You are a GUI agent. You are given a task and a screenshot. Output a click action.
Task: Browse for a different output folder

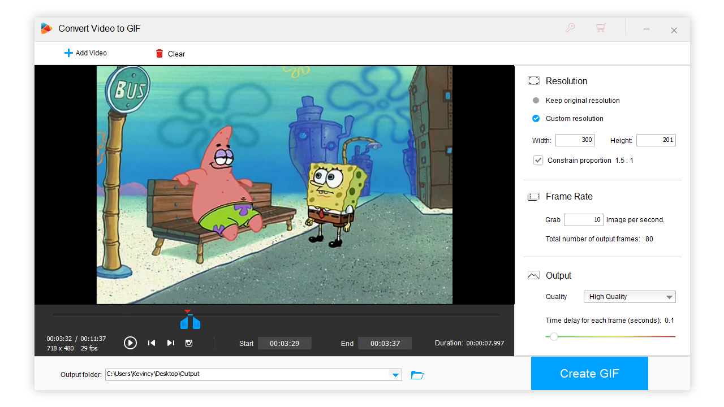pos(417,374)
